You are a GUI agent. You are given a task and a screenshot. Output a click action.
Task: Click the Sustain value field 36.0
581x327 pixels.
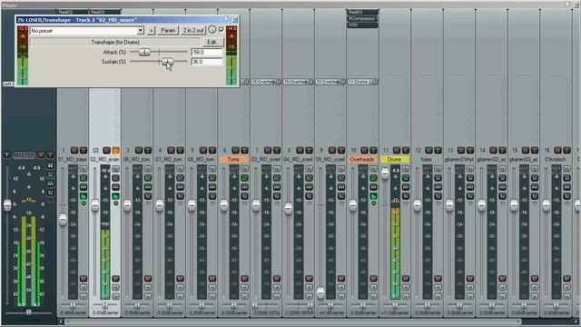[206, 62]
